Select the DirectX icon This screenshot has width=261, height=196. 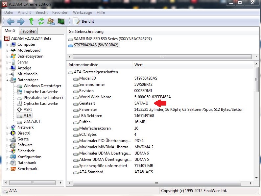pos(13,133)
